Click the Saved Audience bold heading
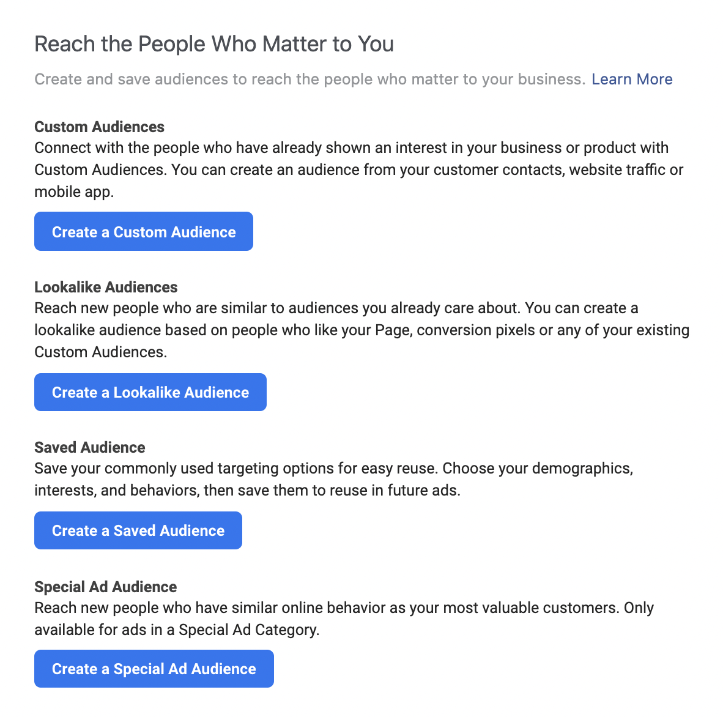Image resolution: width=723 pixels, height=717 pixels. coord(89,447)
